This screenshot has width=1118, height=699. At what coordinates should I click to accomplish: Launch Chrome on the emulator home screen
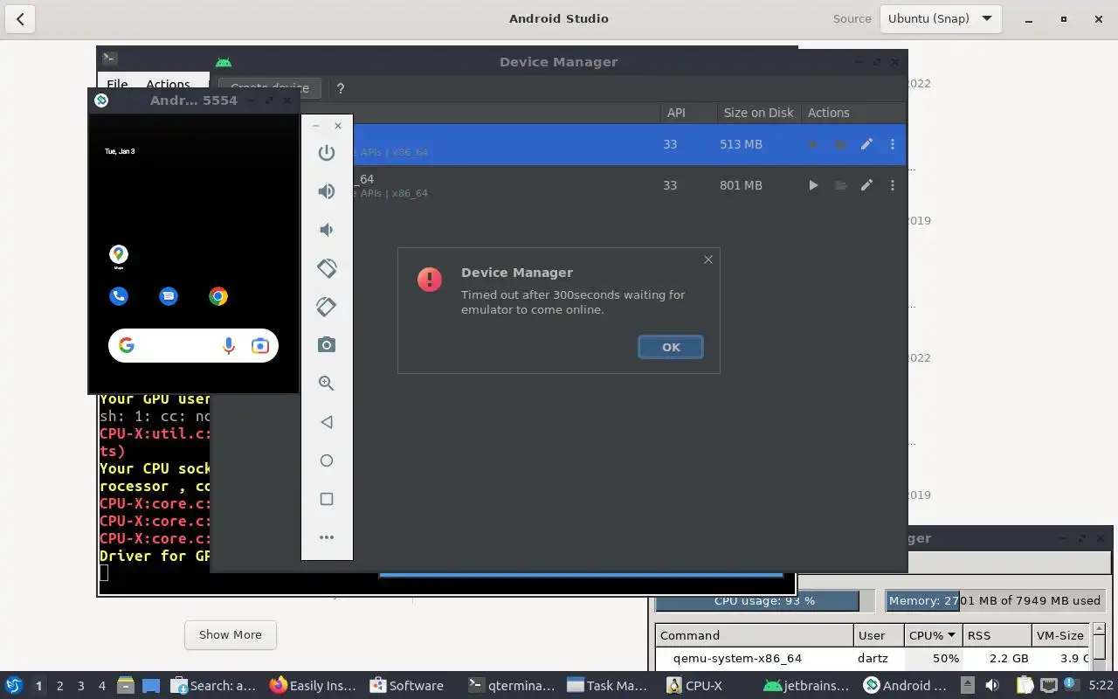point(218,296)
